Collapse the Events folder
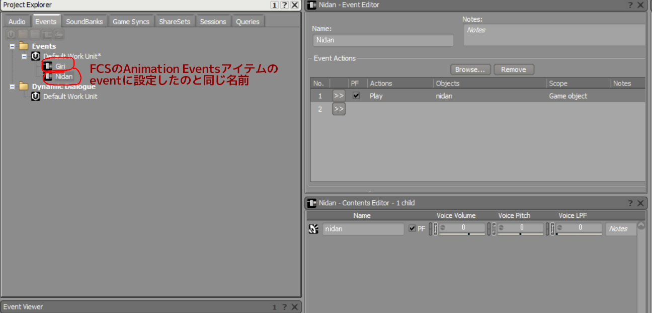Screen dimensions: 652x313 tap(12, 46)
